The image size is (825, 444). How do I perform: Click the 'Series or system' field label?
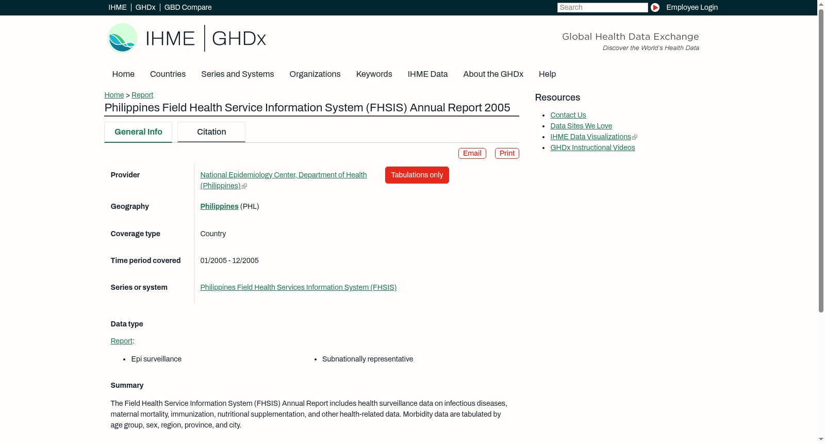point(139,287)
